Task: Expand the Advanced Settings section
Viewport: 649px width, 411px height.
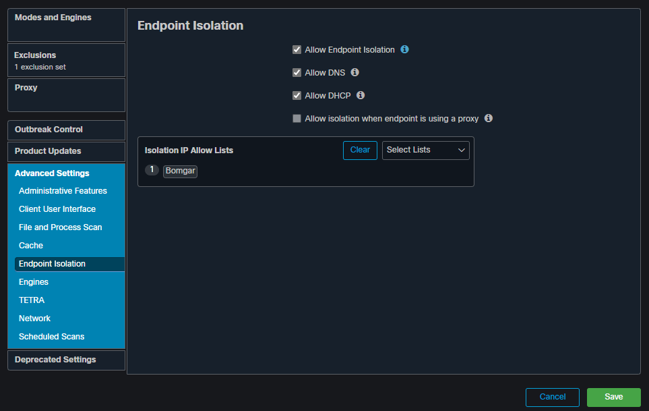Action: (52, 173)
